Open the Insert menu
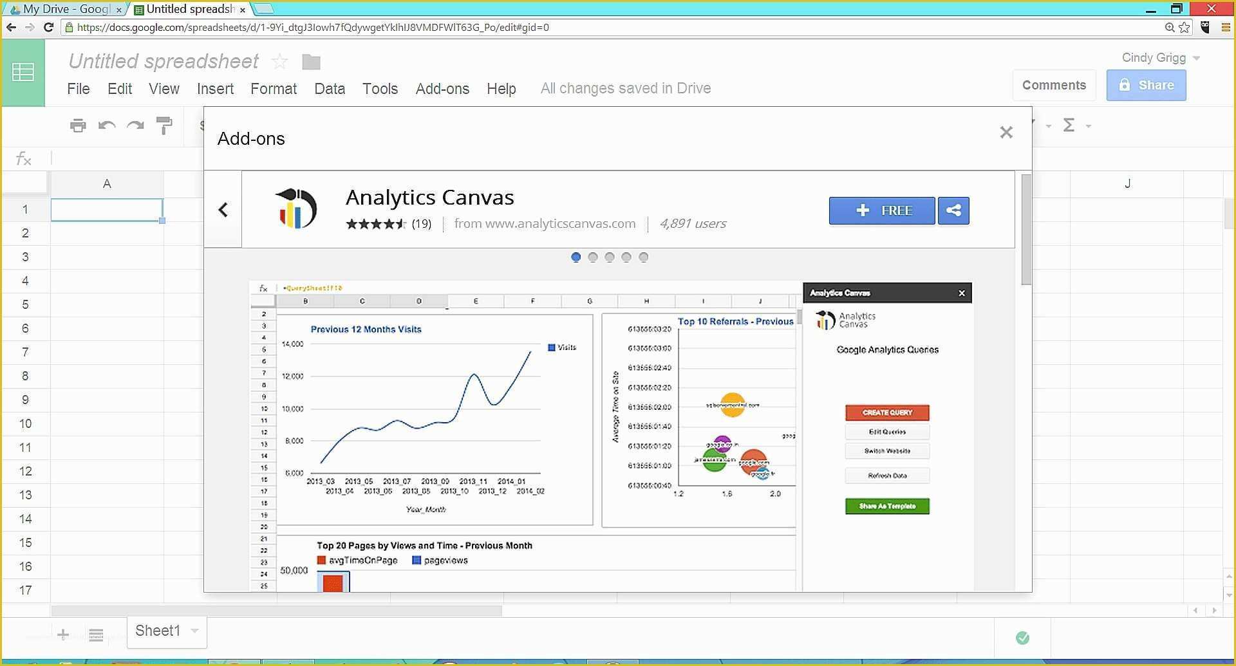This screenshot has height=666, width=1236. pyautogui.click(x=215, y=89)
